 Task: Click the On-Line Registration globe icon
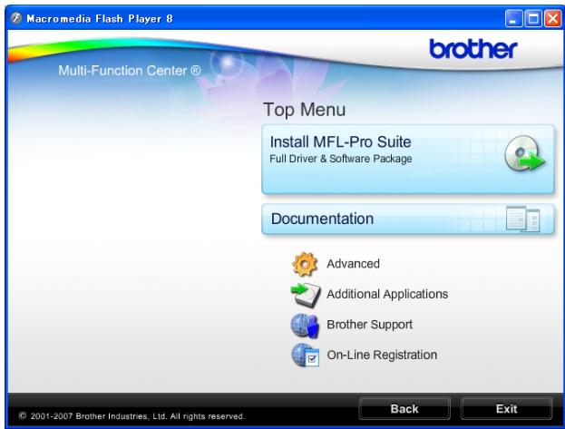coord(306,356)
